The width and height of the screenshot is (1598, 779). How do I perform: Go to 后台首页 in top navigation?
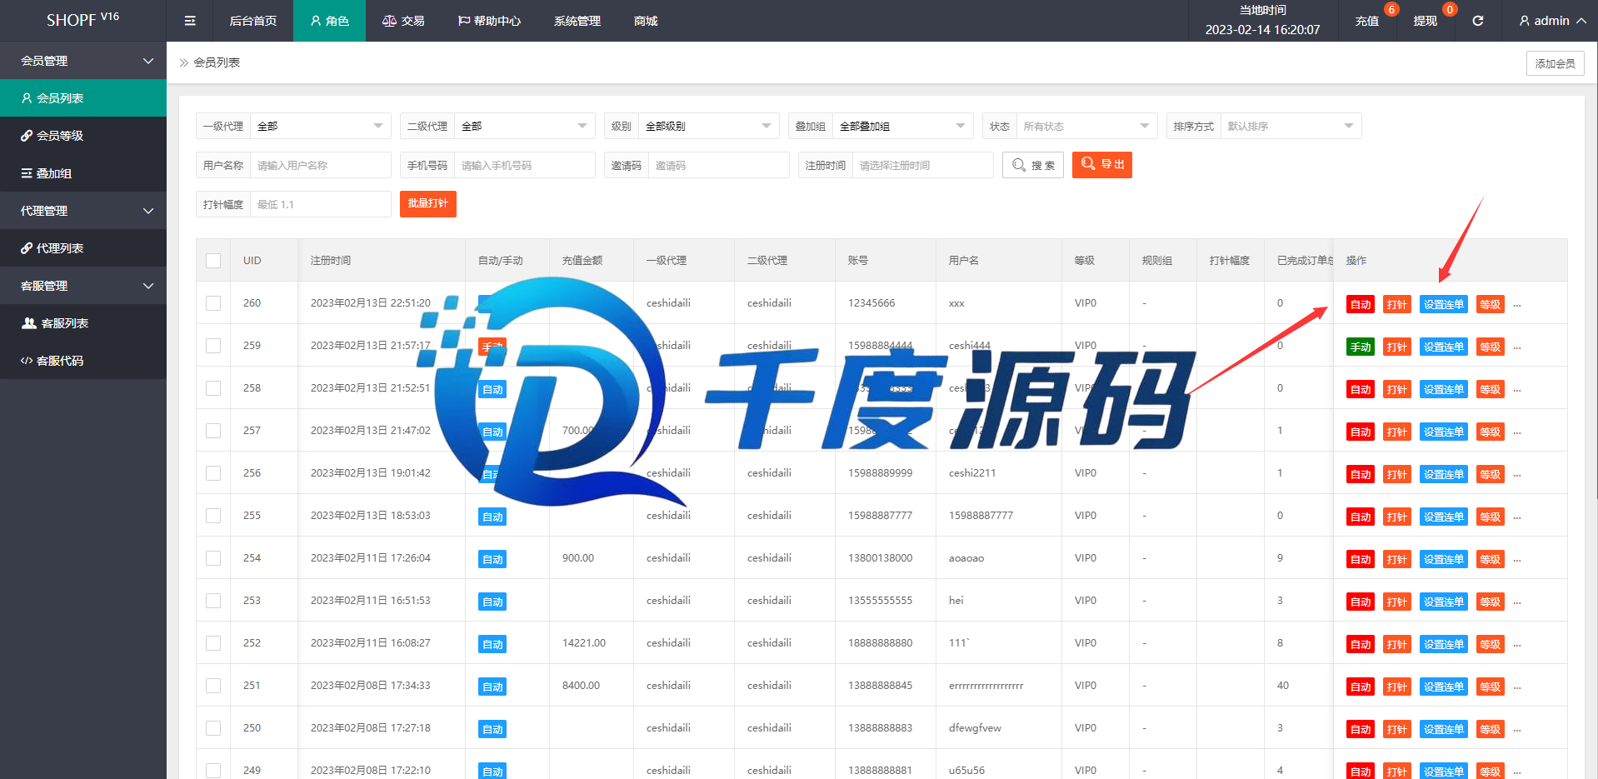253,21
